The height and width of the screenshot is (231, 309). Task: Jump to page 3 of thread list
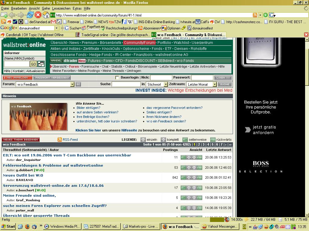[x=203, y=145]
